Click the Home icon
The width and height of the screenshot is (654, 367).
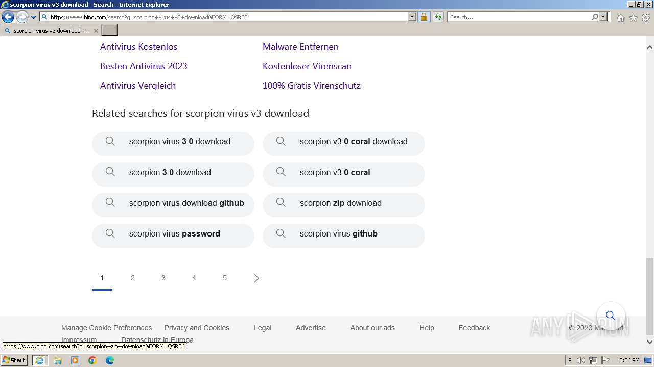[x=620, y=18]
